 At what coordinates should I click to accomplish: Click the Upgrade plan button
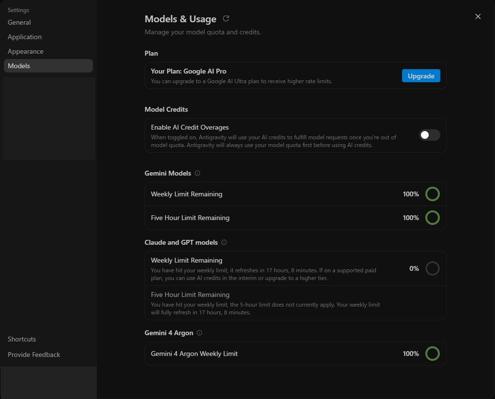tap(421, 76)
